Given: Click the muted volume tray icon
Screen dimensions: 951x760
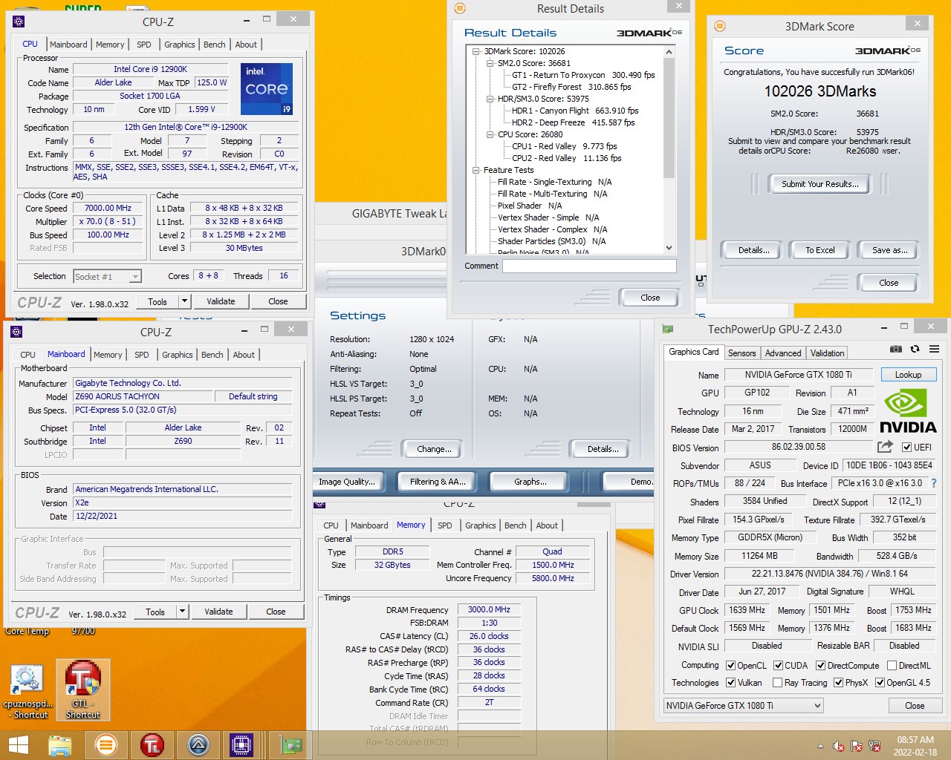Looking at the screenshot, I should coord(839,746).
